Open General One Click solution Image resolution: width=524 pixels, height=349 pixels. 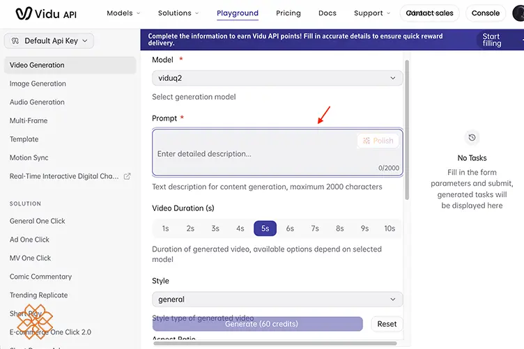(38, 221)
